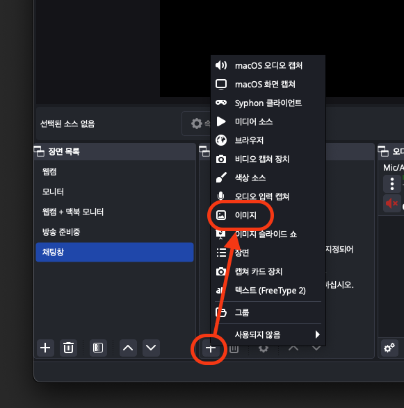Select 웹캠 + 맥북 모니터 scene

(x=115, y=212)
